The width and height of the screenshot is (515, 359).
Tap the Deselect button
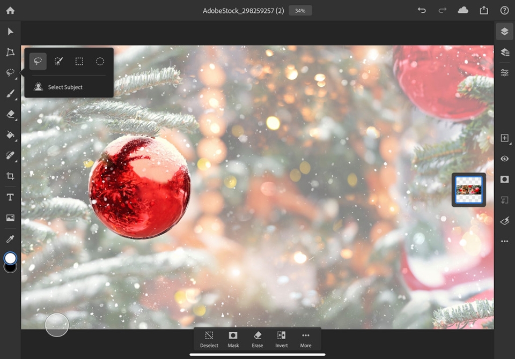(x=209, y=339)
